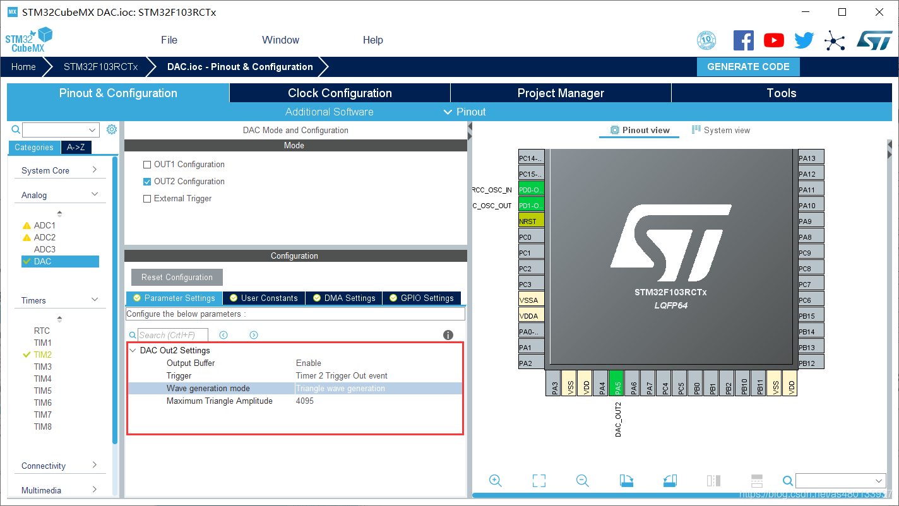The width and height of the screenshot is (899, 506).
Task: Click the STM32CubeMX logo
Action: [x=28, y=40]
